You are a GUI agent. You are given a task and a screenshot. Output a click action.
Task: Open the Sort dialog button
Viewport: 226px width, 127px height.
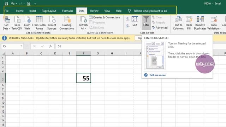click(135, 21)
